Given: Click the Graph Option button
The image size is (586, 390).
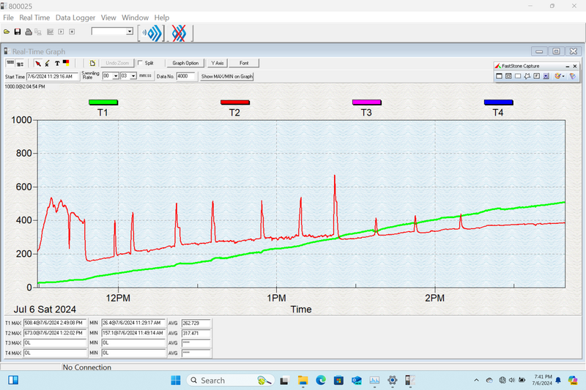Looking at the screenshot, I should [x=185, y=64].
